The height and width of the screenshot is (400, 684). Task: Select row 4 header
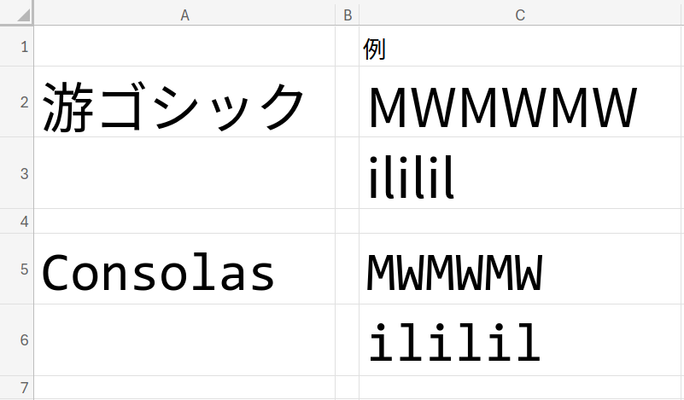coord(17,222)
